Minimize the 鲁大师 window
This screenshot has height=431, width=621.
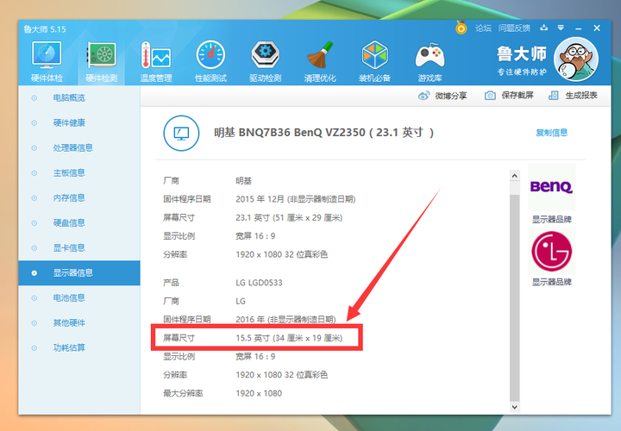[579, 28]
